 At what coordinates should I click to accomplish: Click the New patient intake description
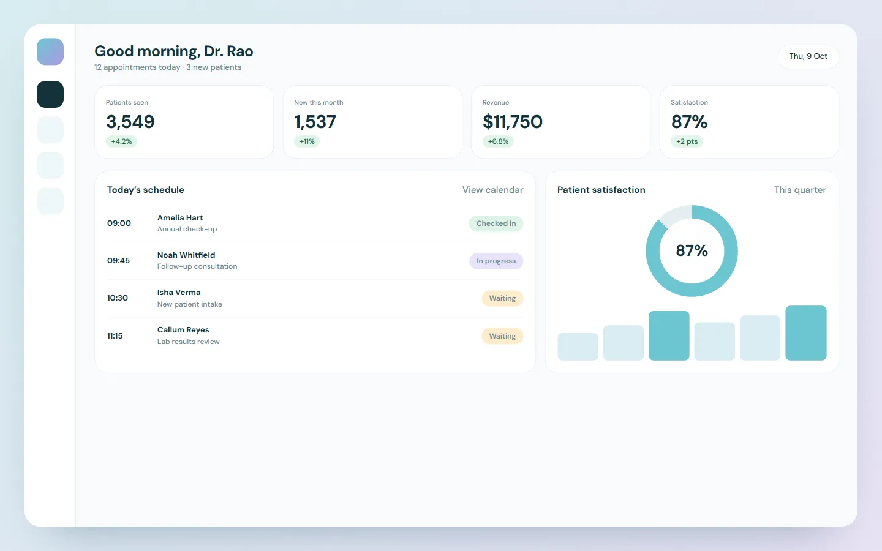click(x=190, y=304)
